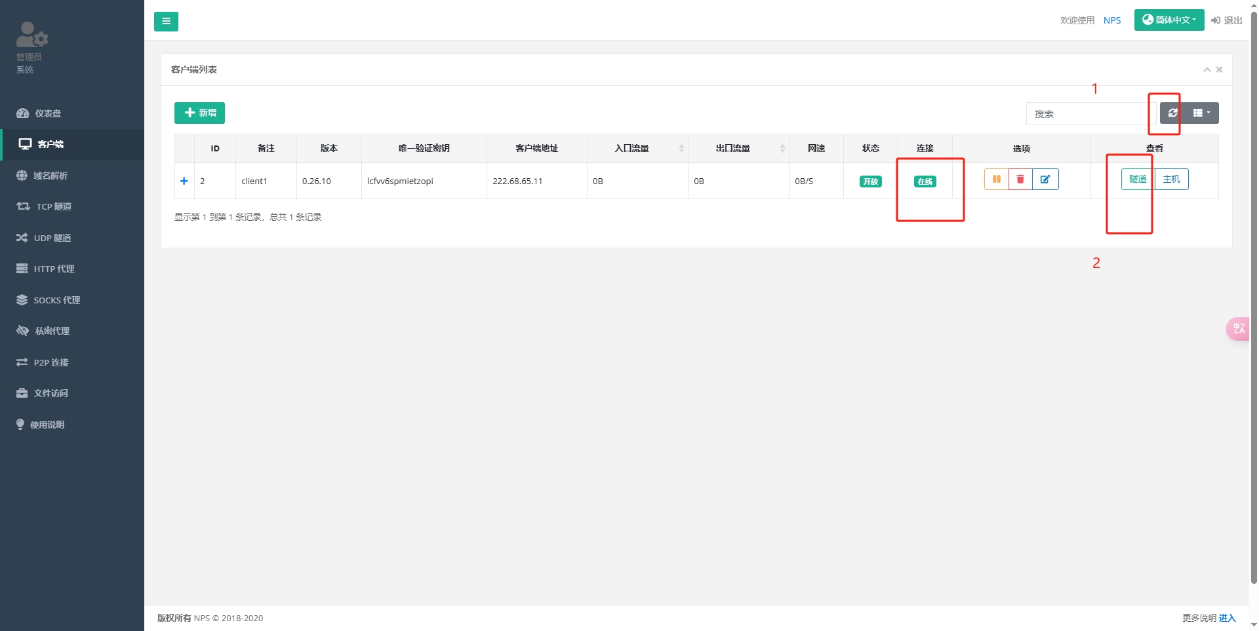Click the 新增 add client button
This screenshot has height=631, width=1259.
199,113
